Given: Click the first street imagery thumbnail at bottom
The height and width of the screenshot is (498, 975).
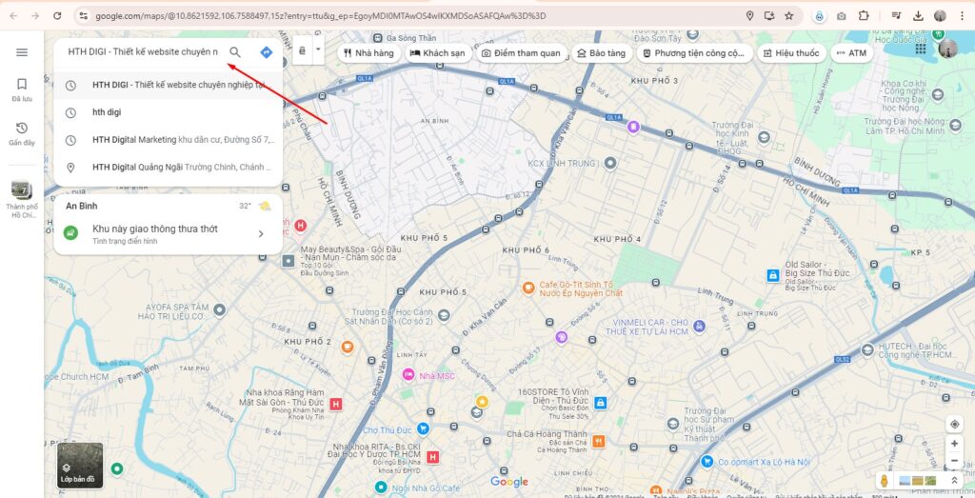Looking at the screenshot, I should pyautogui.click(x=905, y=481).
